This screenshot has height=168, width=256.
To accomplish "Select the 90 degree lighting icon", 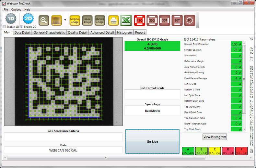I will [x=190, y=20].
